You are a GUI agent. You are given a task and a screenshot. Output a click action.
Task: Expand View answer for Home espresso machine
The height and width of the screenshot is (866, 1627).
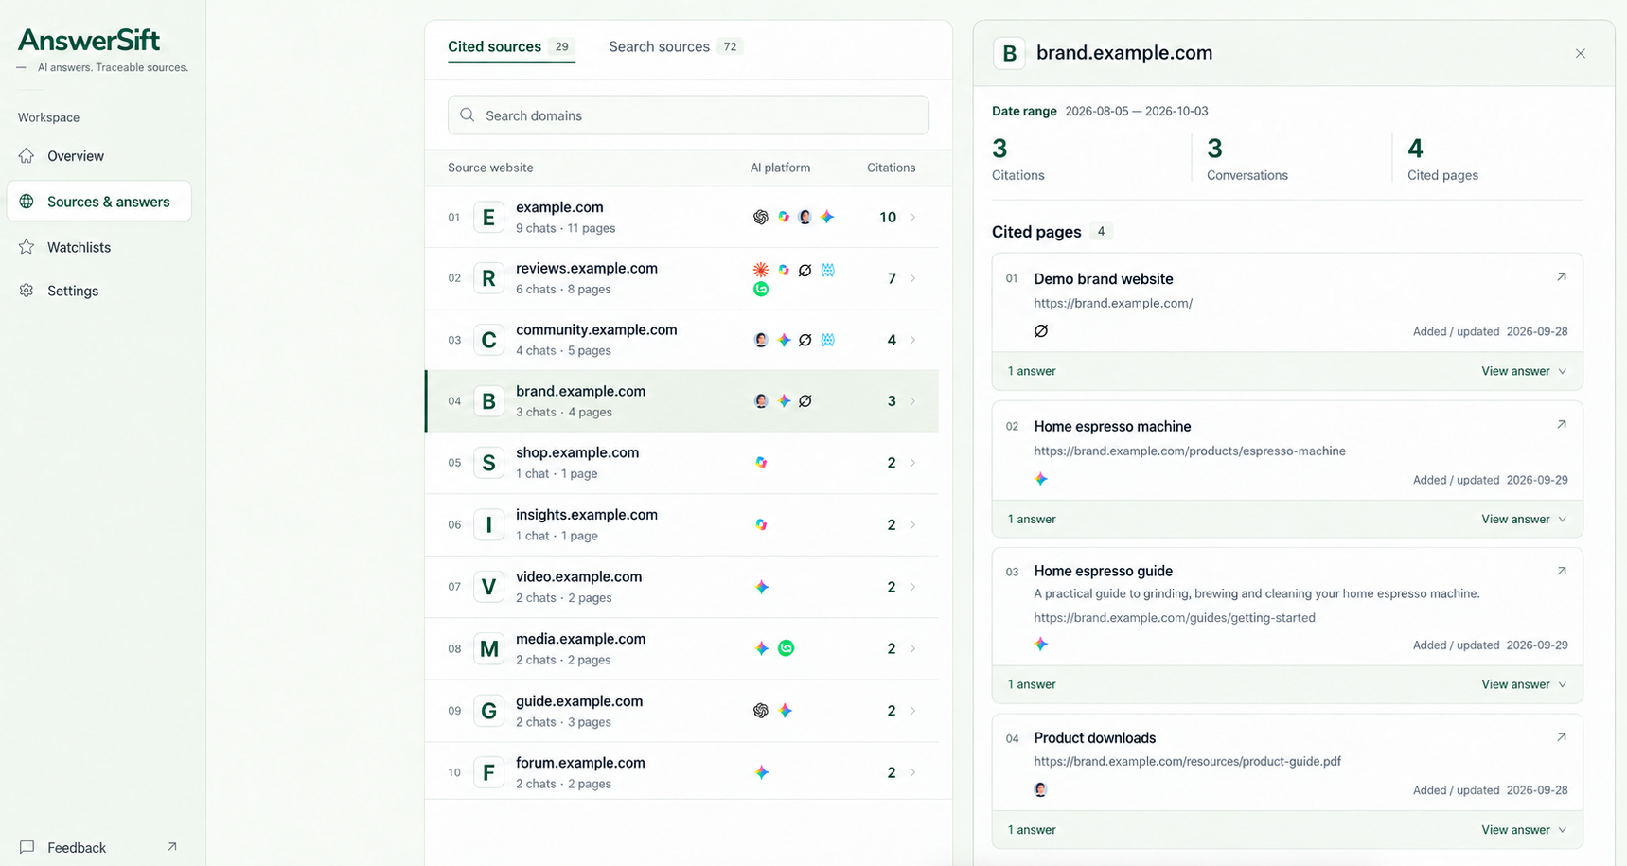click(1524, 519)
